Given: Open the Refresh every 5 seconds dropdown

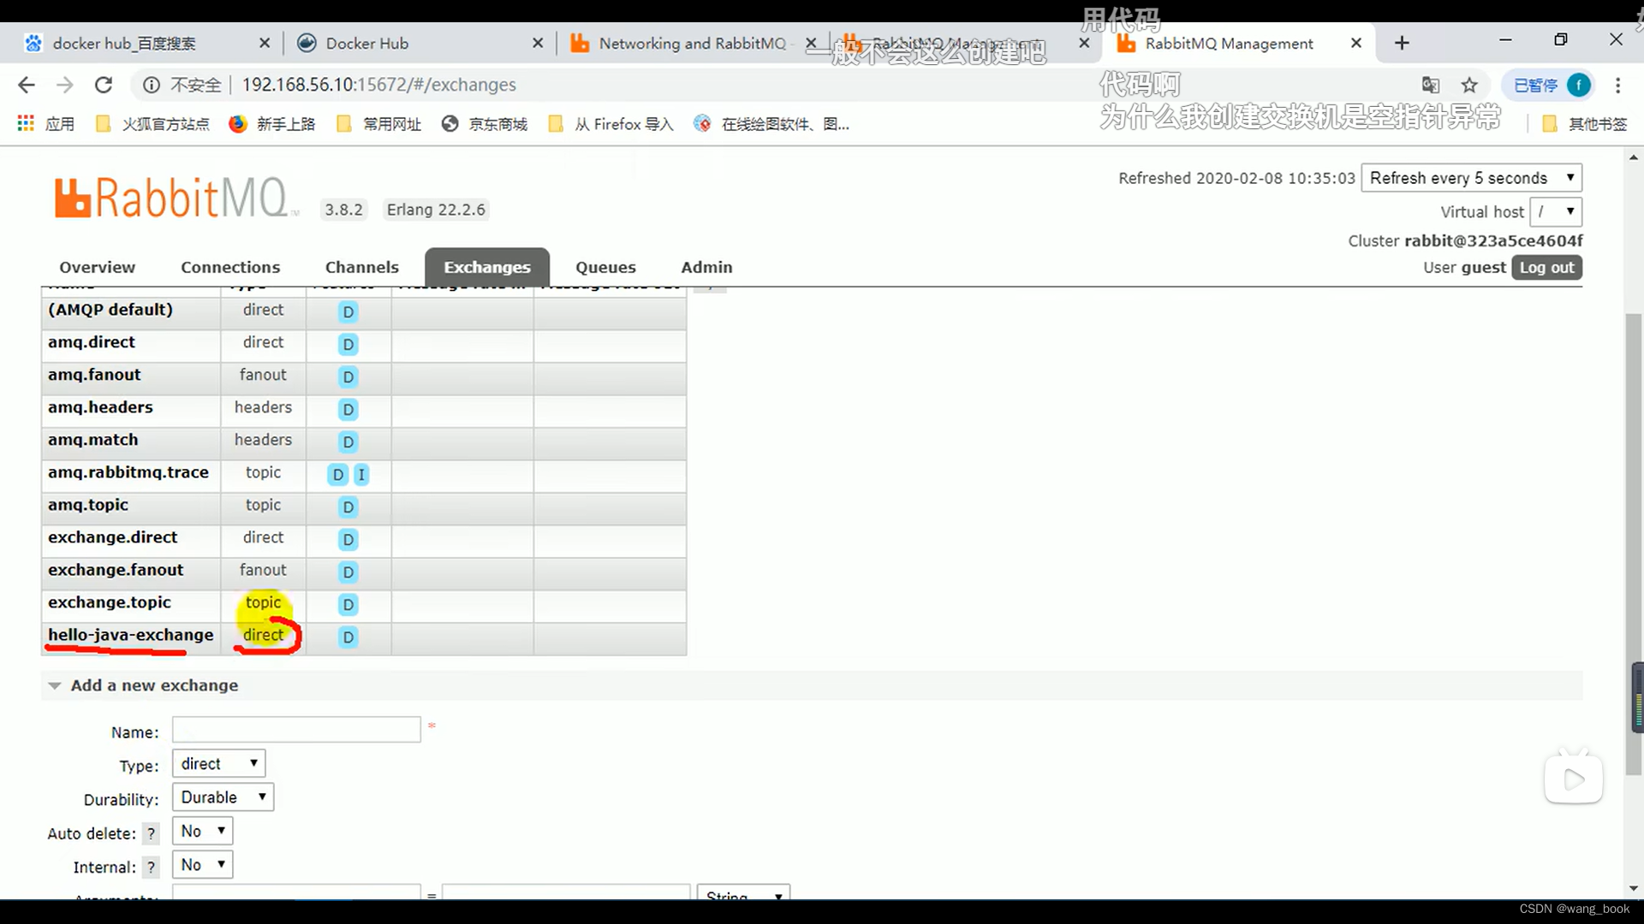Looking at the screenshot, I should [x=1471, y=178].
